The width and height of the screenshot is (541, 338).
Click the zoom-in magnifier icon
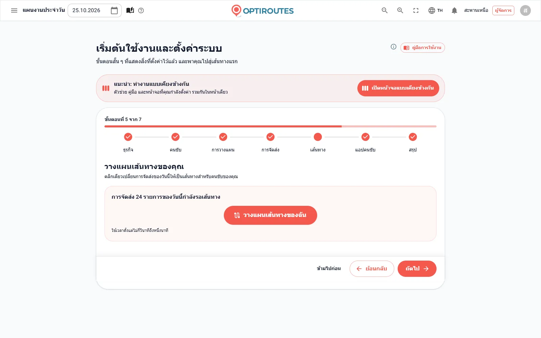pyautogui.click(x=400, y=10)
